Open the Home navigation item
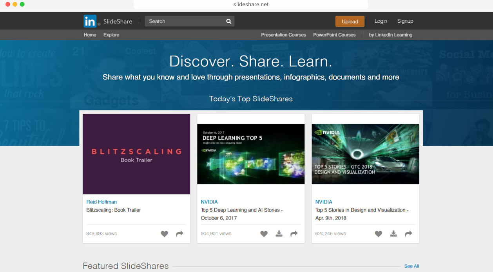493x272 pixels. click(x=90, y=35)
